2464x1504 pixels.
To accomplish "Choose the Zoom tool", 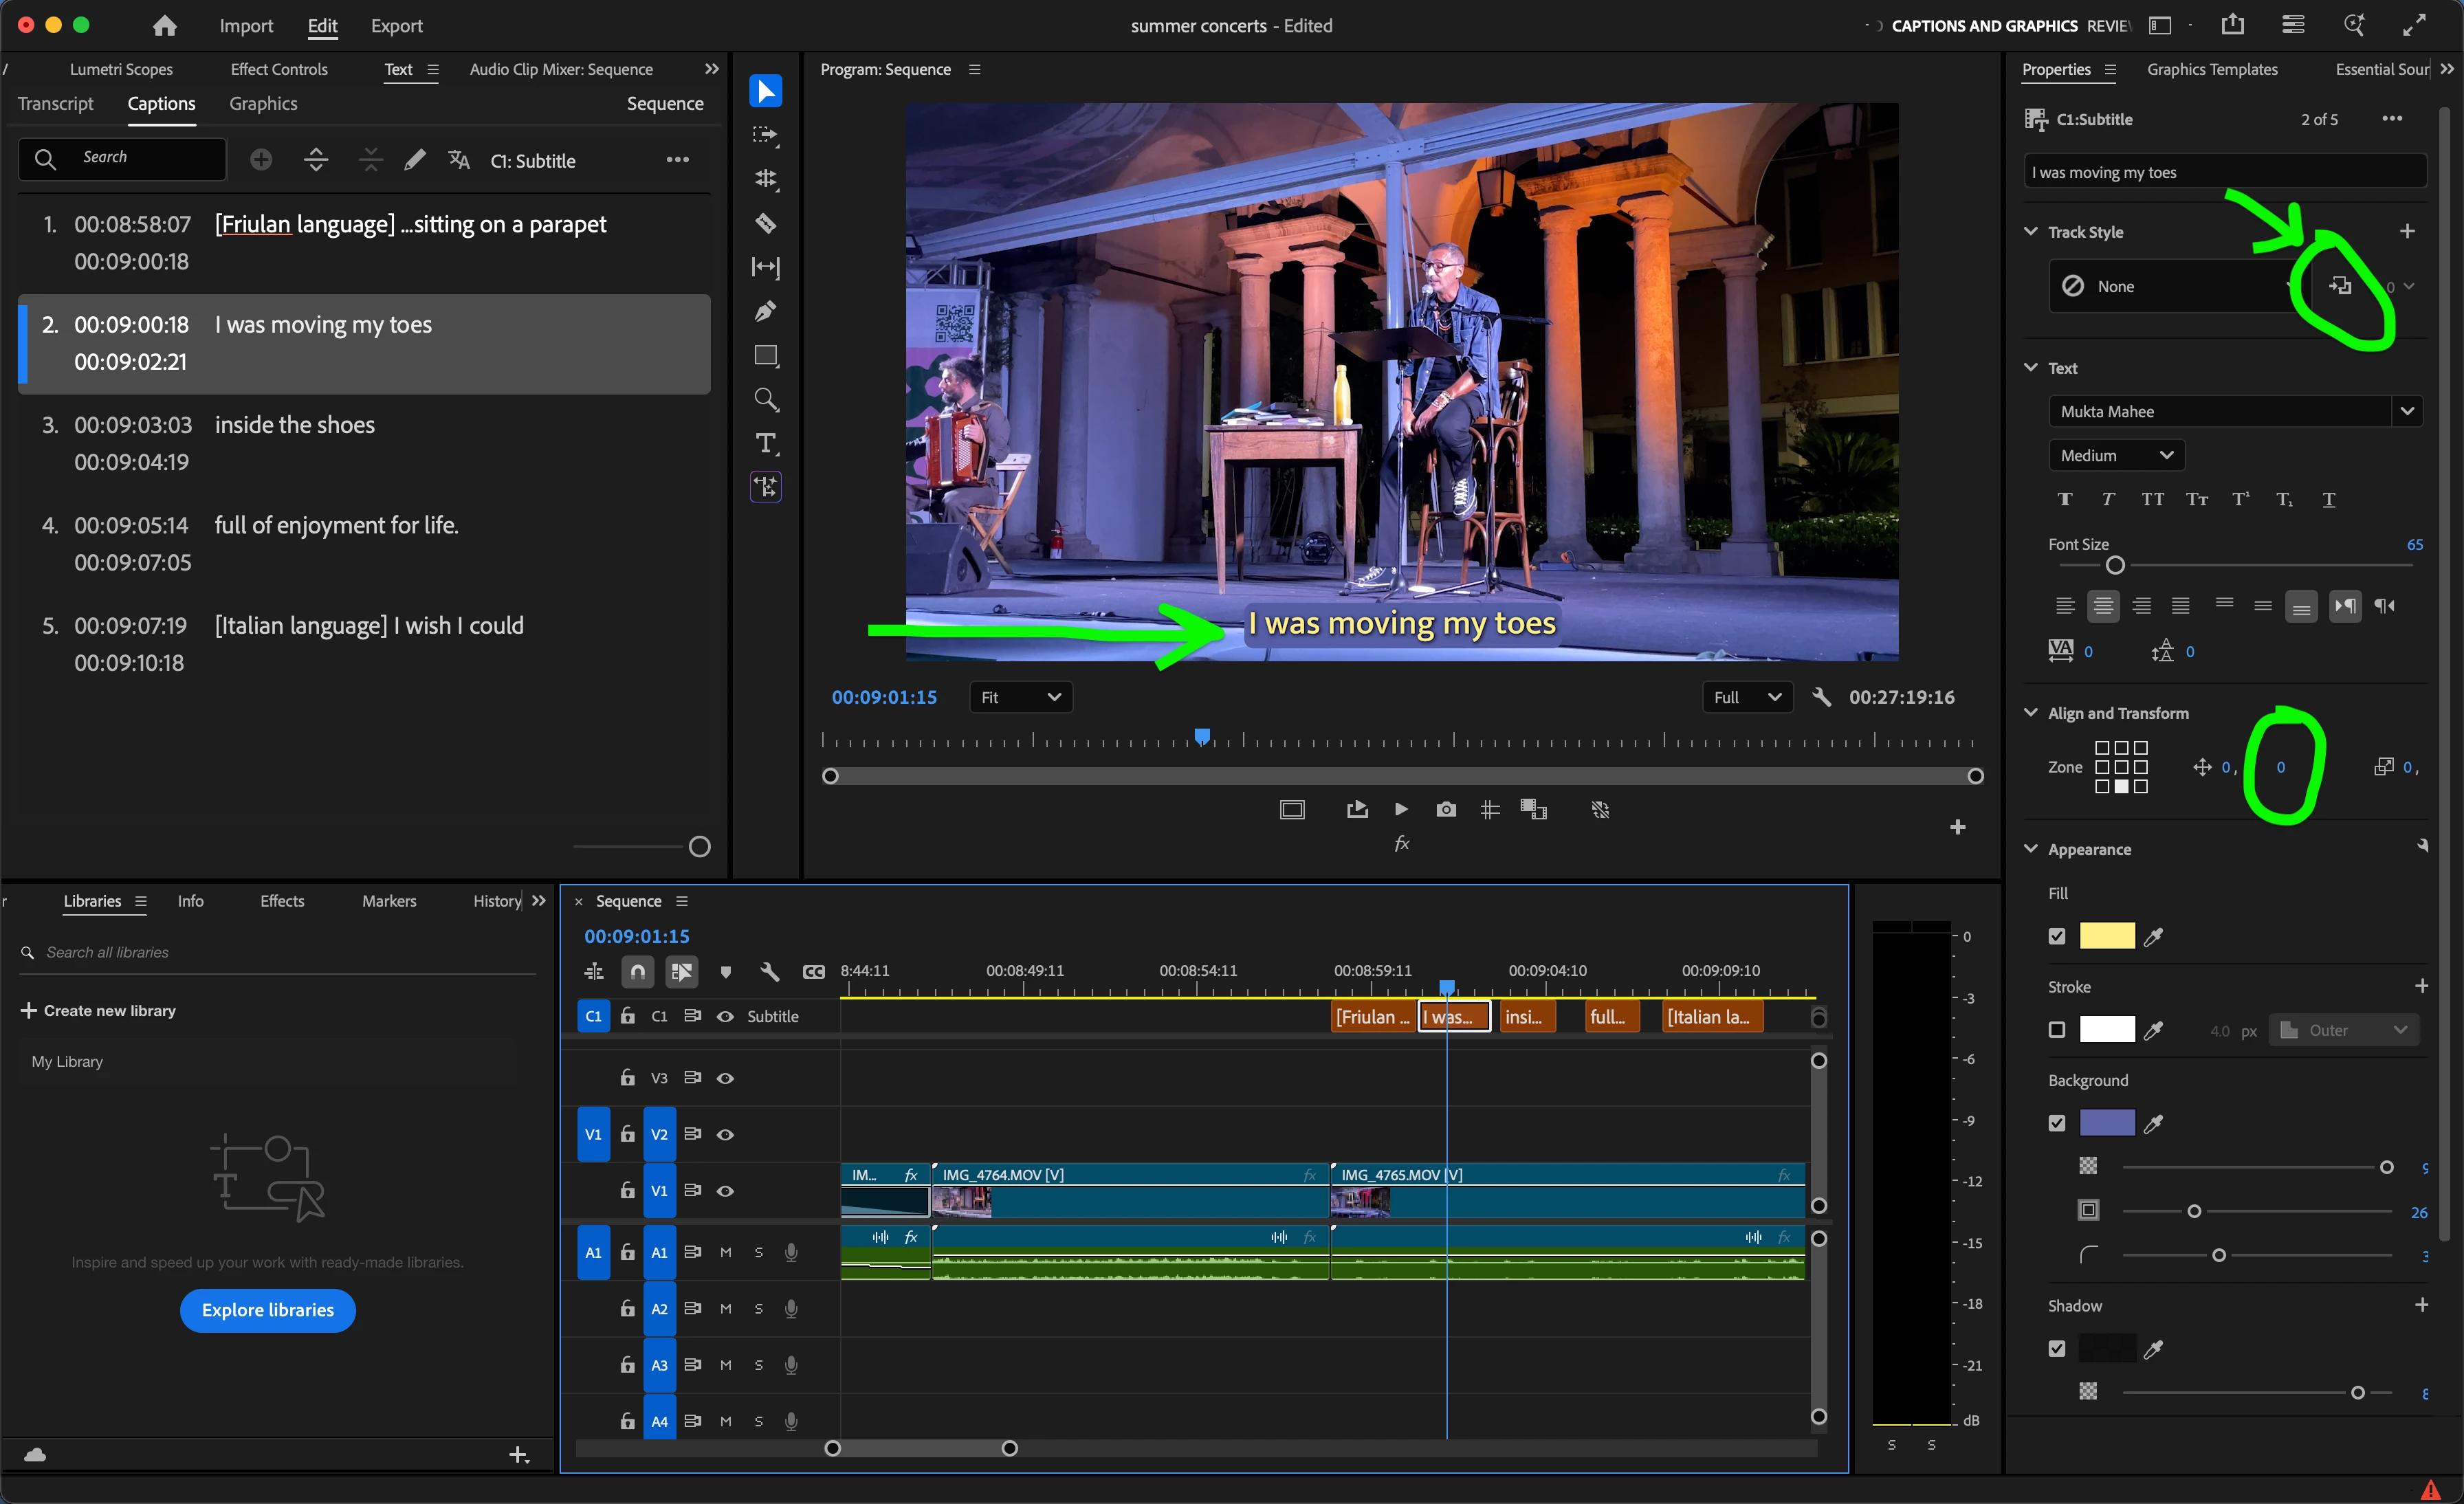I will [765, 399].
